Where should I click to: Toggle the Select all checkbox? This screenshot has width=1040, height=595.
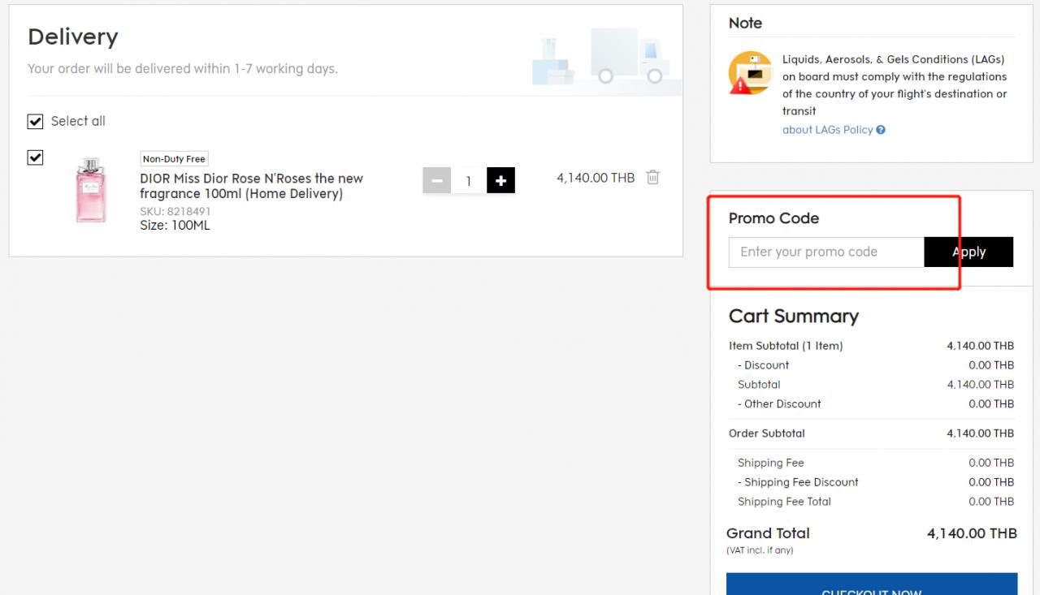35,122
